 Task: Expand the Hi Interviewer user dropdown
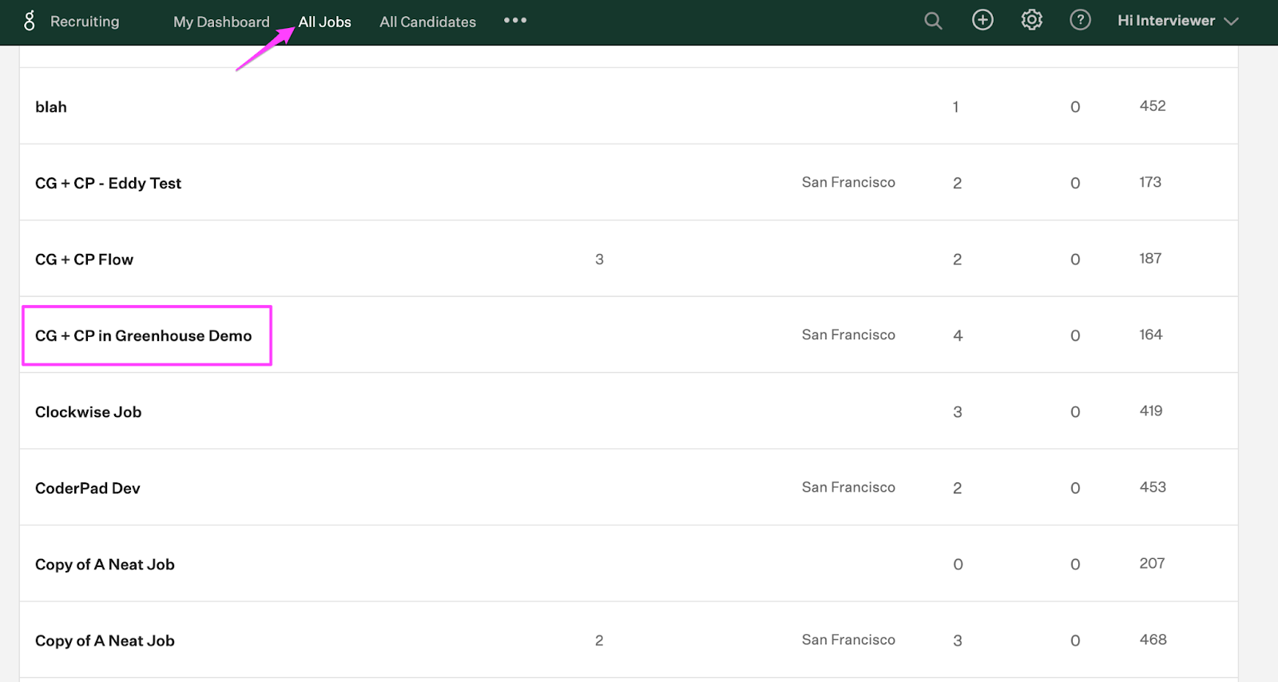coord(1178,21)
